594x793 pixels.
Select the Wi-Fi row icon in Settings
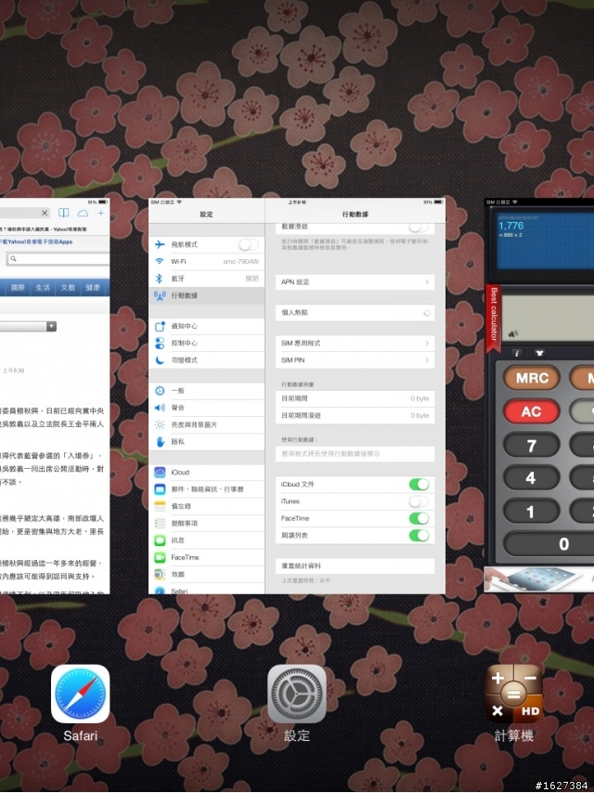tap(160, 262)
